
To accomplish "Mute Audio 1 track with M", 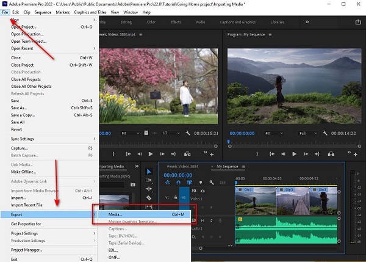I will click(203, 220).
